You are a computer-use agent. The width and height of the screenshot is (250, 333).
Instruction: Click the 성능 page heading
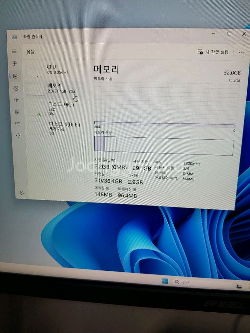30,52
